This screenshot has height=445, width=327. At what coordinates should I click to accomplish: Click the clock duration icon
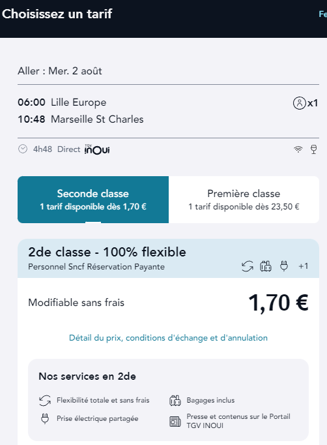pos(23,149)
